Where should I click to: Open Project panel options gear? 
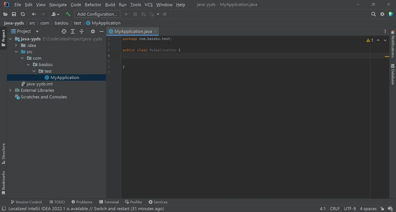pos(93,31)
